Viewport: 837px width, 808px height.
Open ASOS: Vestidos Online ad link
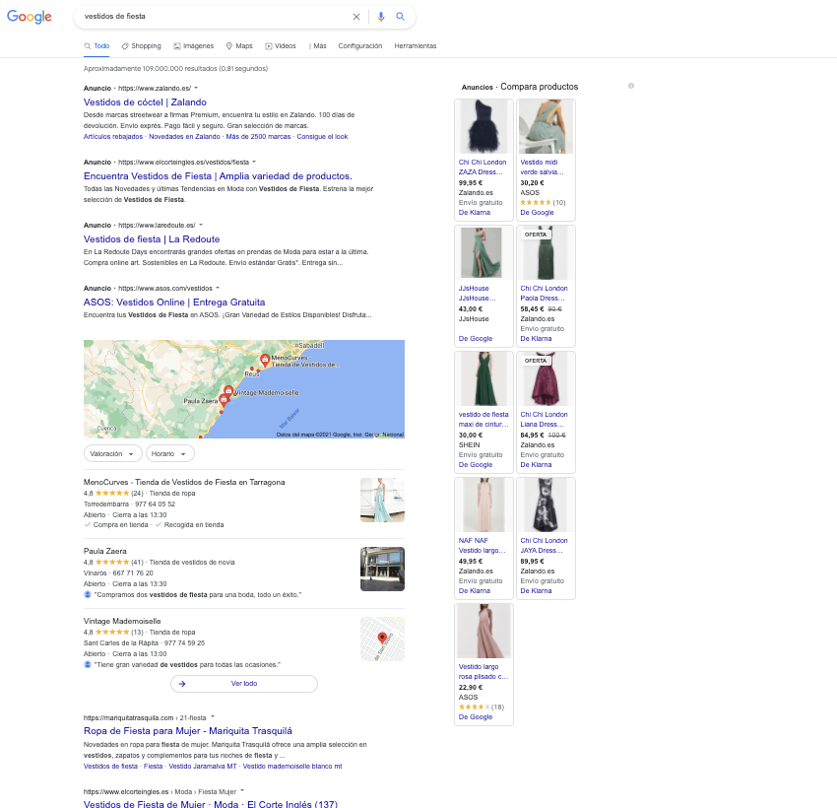(174, 303)
